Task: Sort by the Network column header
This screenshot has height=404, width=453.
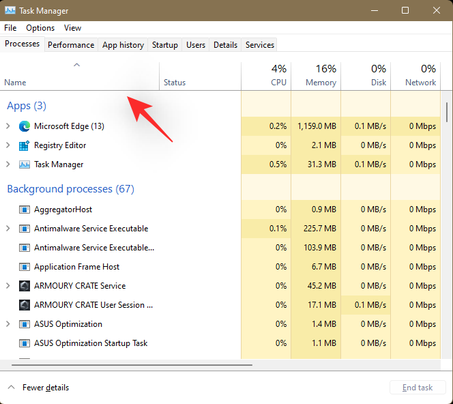Action: 415,76
